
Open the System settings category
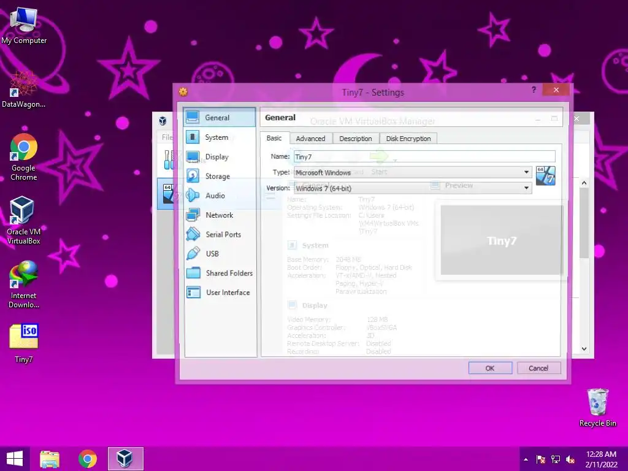click(x=219, y=137)
